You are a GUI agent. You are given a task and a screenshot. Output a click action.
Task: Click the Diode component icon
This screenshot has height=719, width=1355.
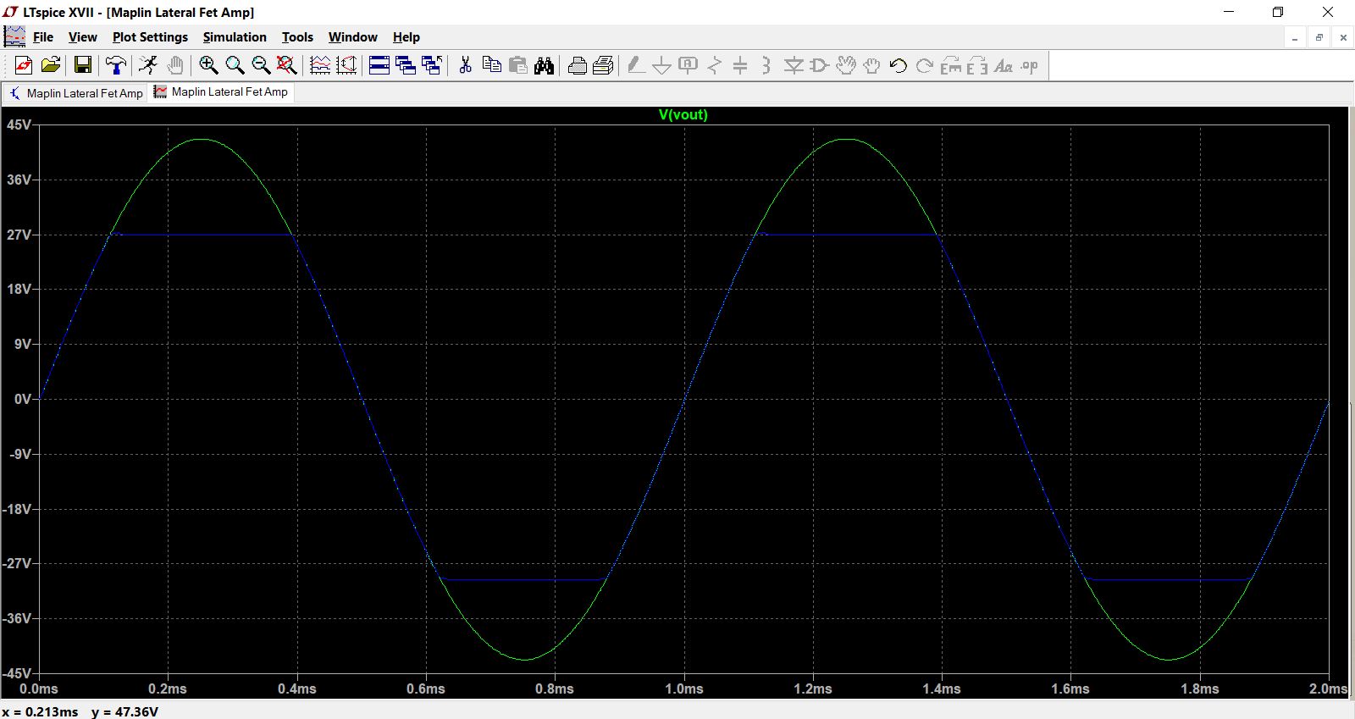(793, 65)
